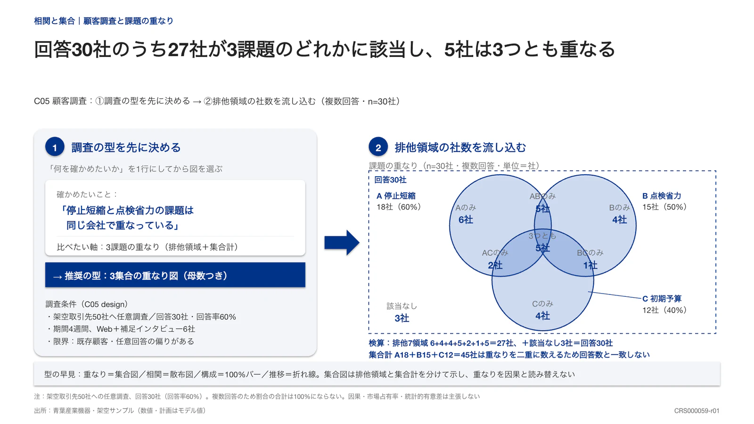This screenshot has height=424, width=754.
Task: Click the heading '調査の型を先に決める'
Action: point(126,147)
